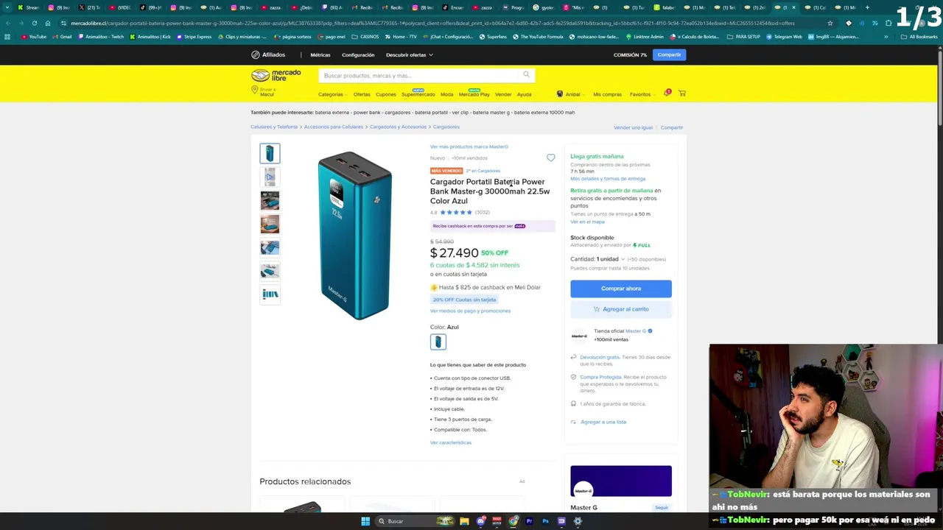Image resolution: width=943 pixels, height=530 pixels.
Task: Click the Master G store logo
Action: click(579, 336)
